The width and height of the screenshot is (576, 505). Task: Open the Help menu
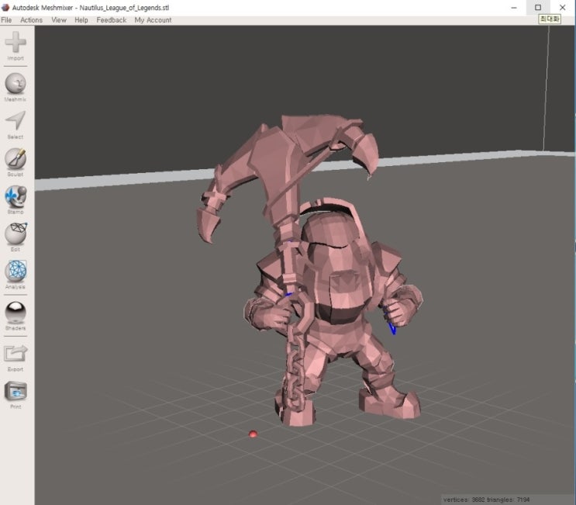tap(81, 20)
